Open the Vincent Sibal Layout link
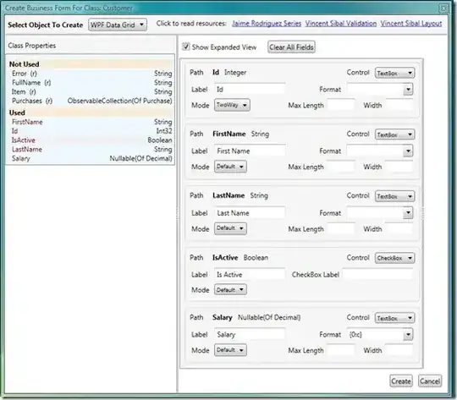 point(411,24)
